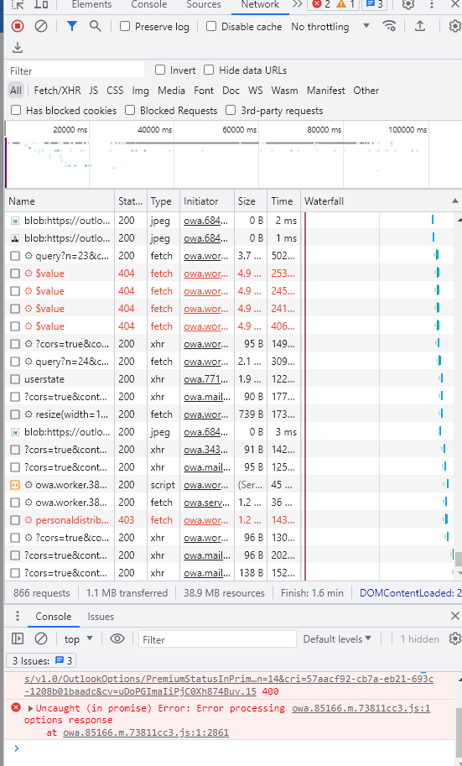Filter requests by CSS type
This screenshot has width=462, height=766.
[115, 91]
